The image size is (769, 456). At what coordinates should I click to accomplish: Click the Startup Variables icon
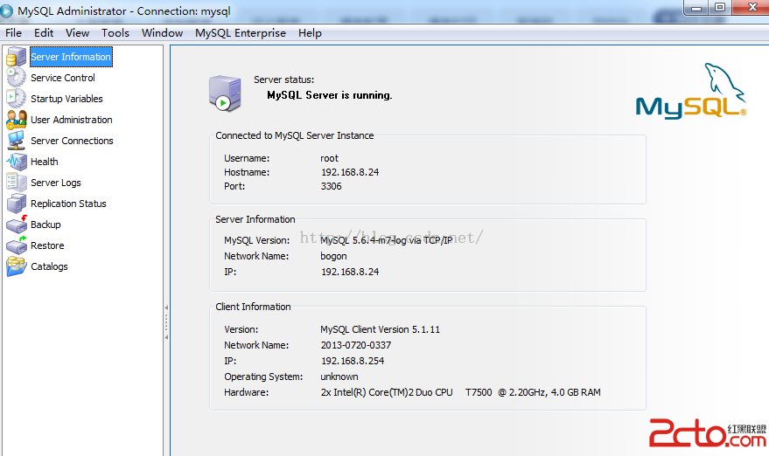tap(16, 99)
